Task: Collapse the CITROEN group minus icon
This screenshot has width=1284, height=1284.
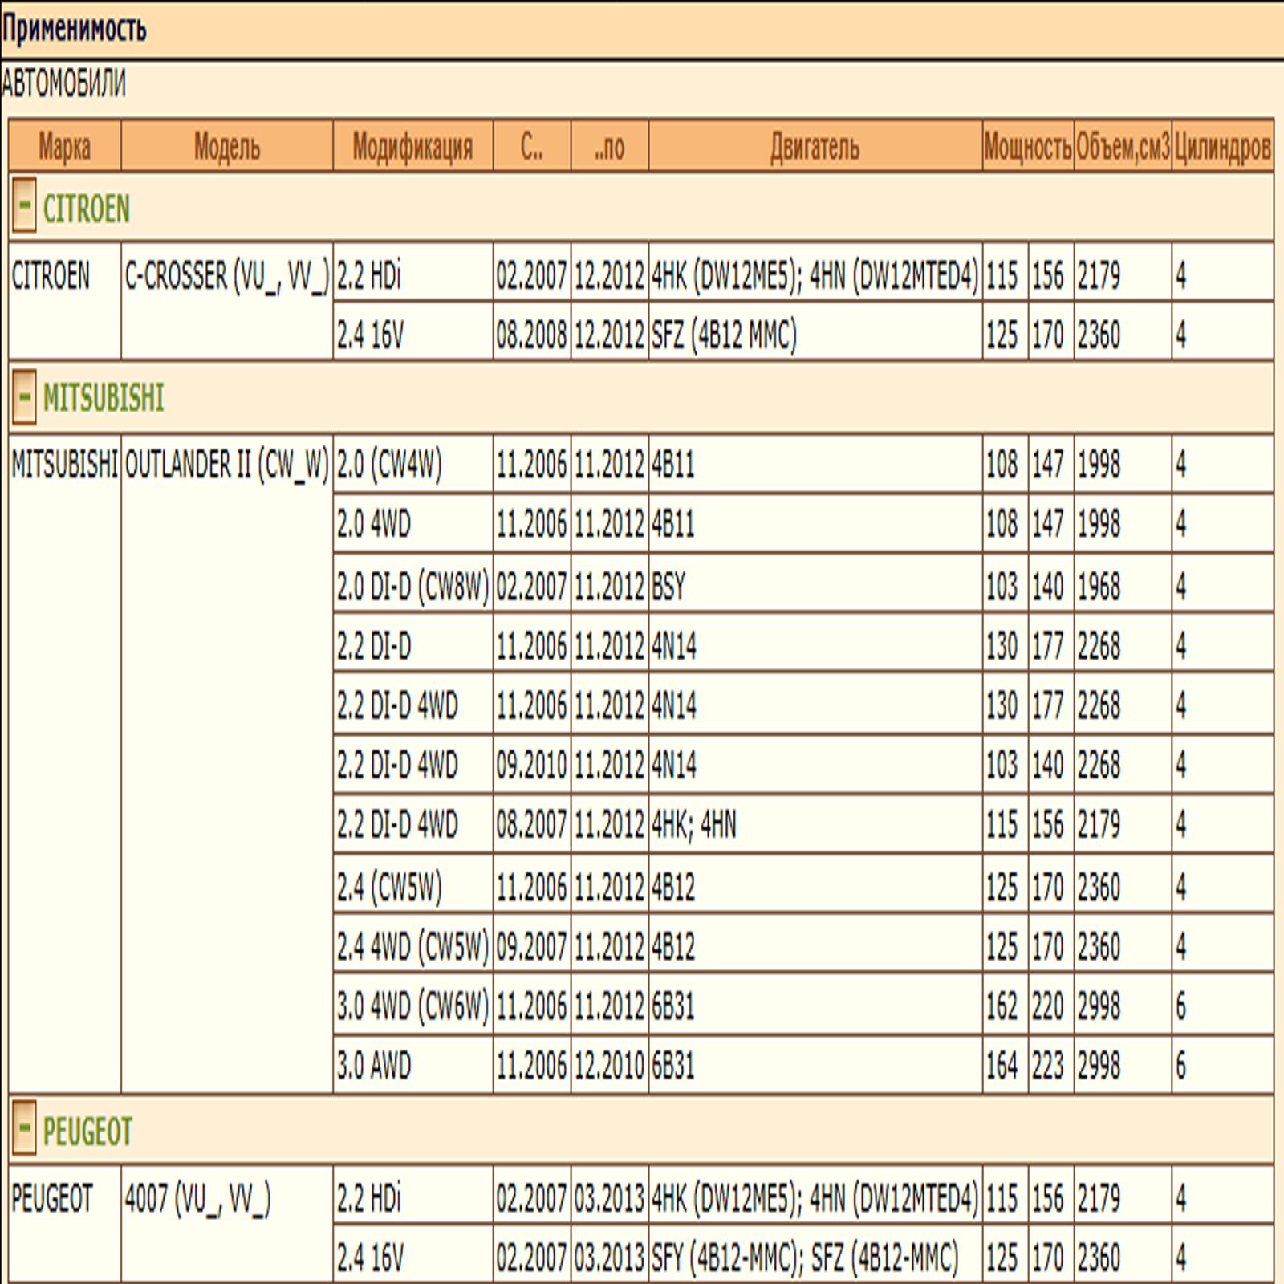Action: 24,207
